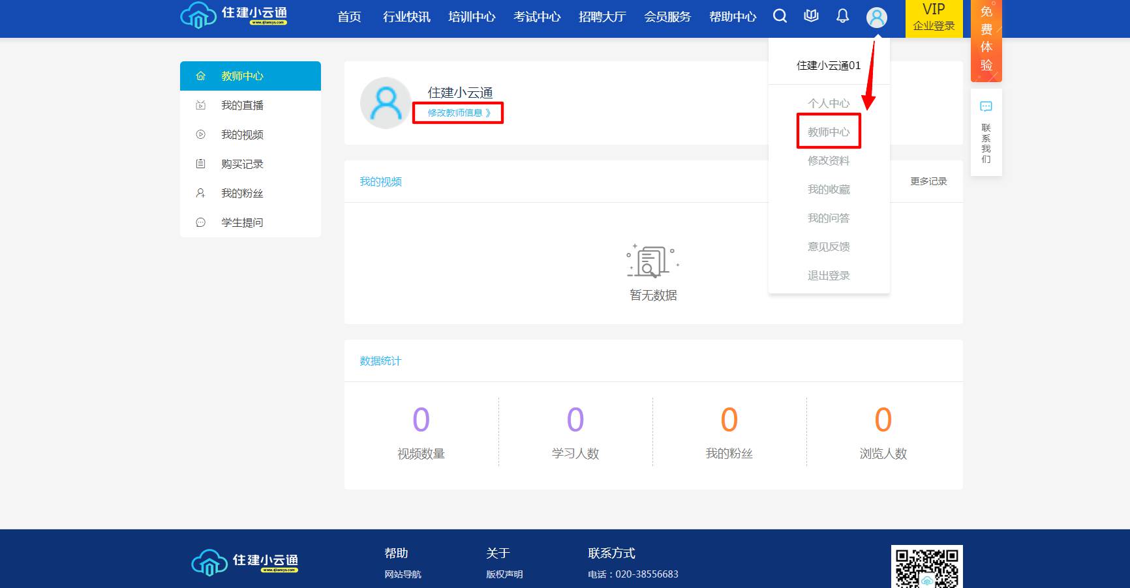Click the notification bell icon

(x=842, y=16)
